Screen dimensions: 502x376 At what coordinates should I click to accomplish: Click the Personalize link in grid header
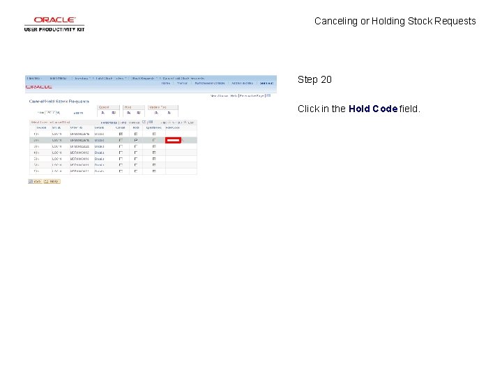(x=109, y=123)
